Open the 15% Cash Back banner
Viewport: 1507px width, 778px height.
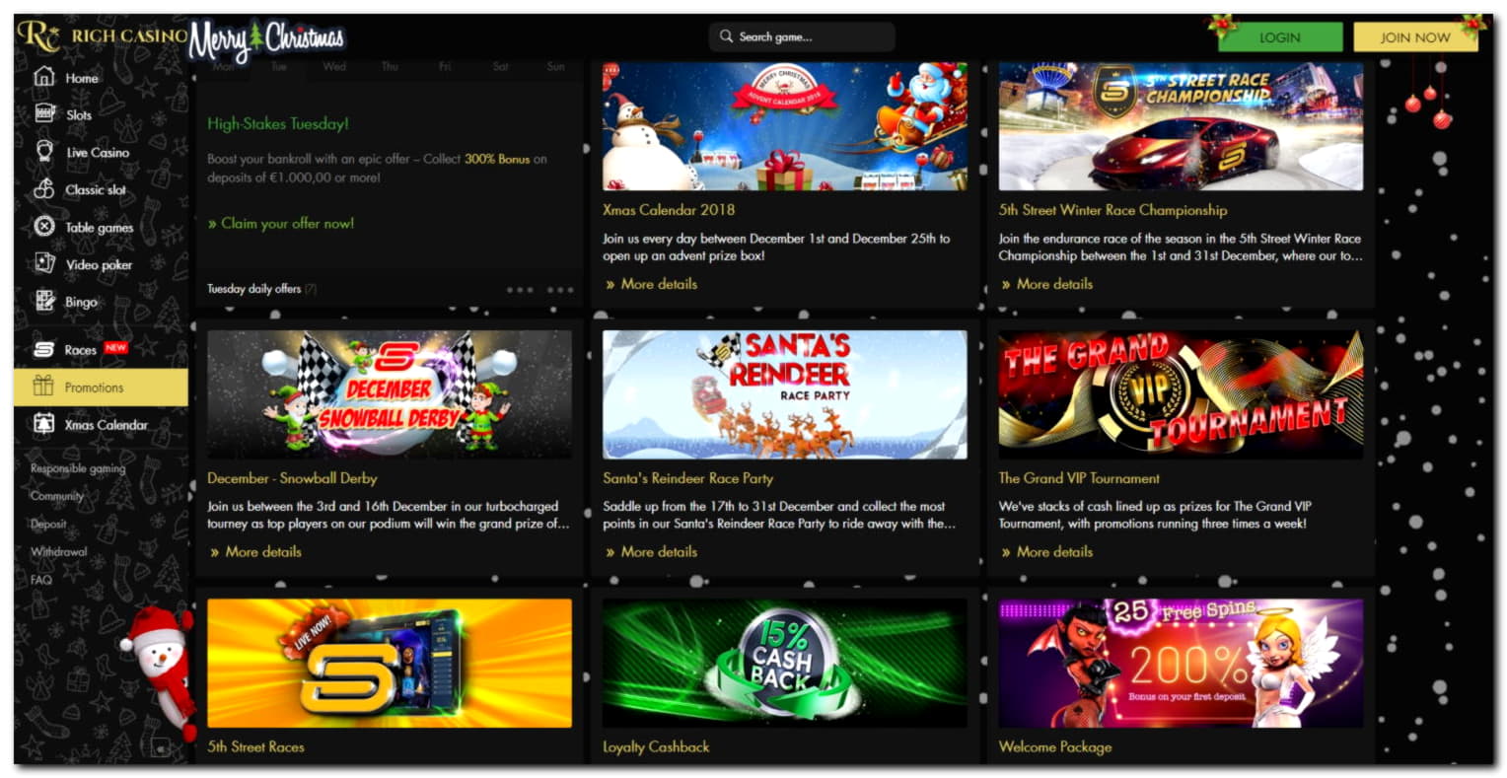[785, 663]
